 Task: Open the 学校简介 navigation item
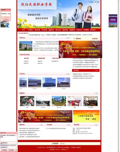30,30
